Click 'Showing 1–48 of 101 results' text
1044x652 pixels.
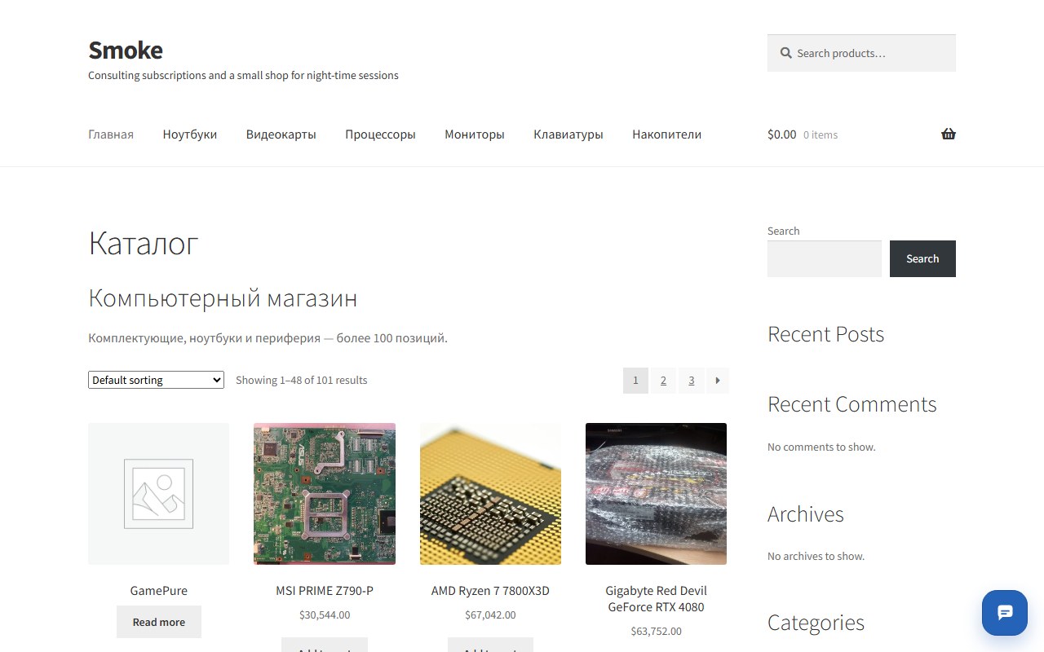pos(302,381)
